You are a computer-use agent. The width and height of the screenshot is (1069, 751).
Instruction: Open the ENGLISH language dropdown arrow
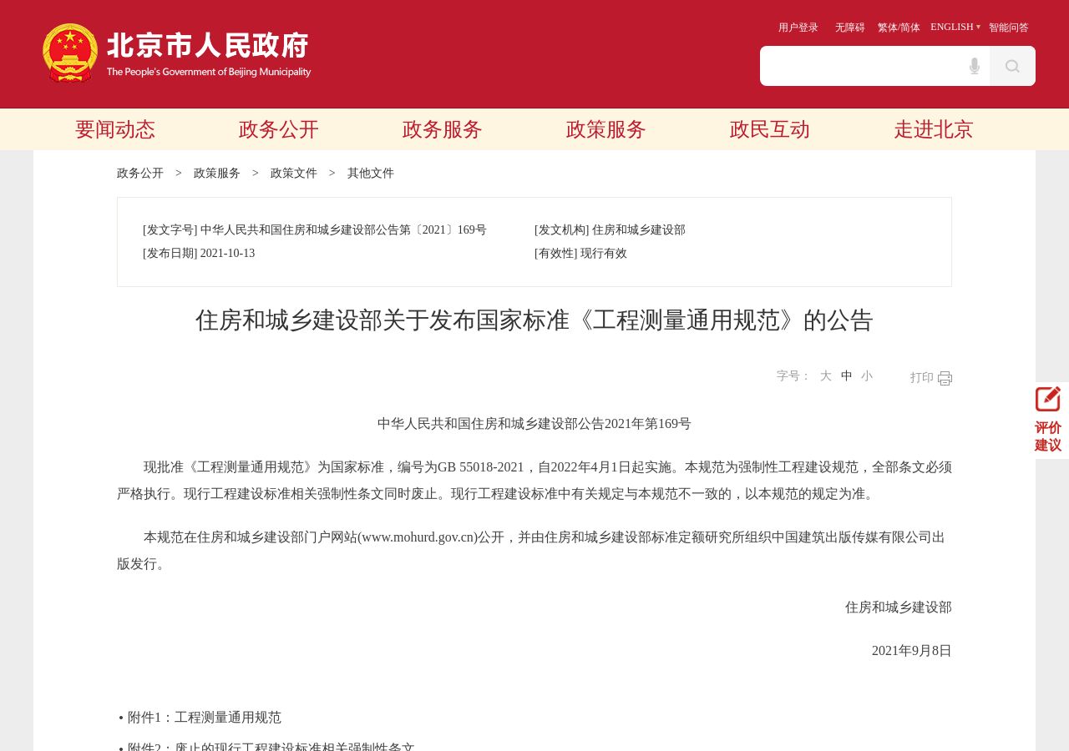tap(978, 27)
